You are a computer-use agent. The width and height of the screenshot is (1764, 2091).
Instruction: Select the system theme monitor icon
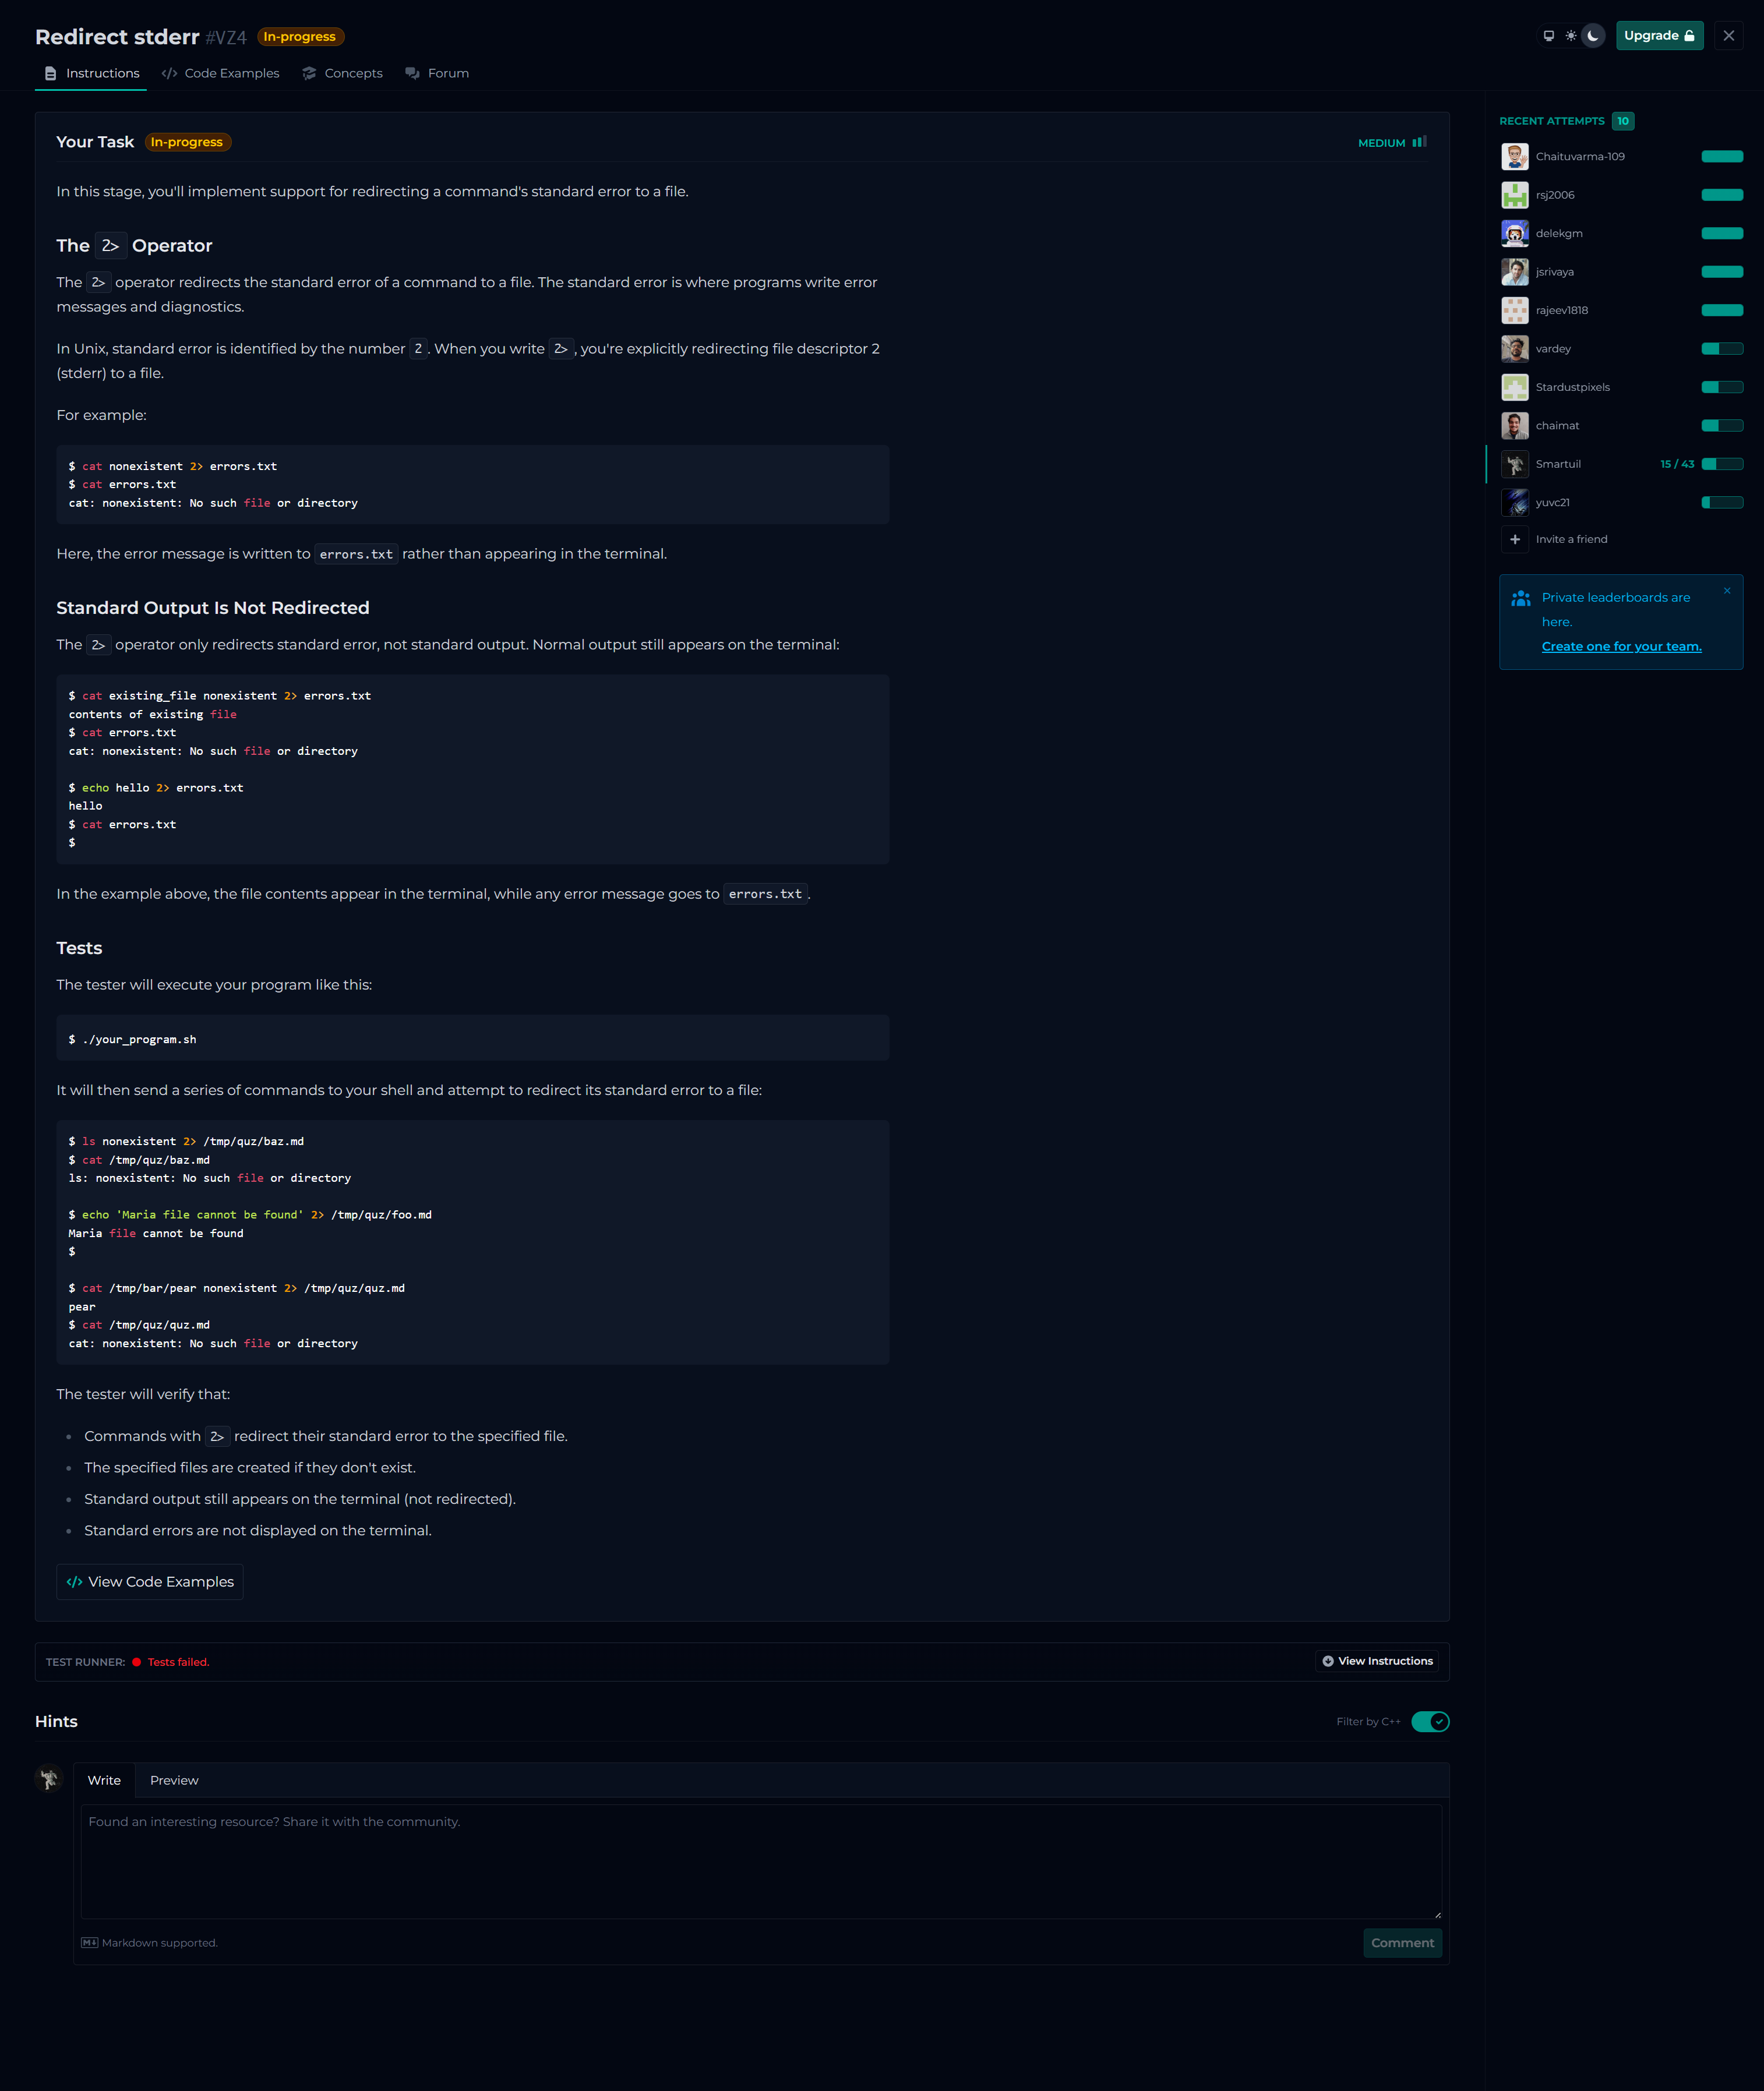click(x=1548, y=36)
